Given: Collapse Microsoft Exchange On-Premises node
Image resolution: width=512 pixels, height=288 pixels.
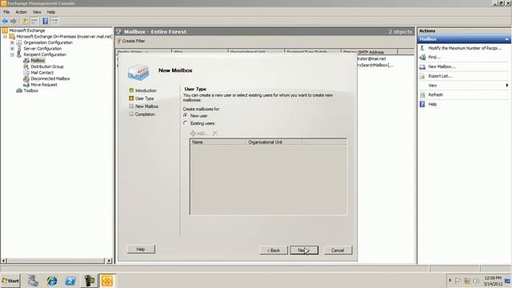Looking at the screenshot, I should 5,37.
